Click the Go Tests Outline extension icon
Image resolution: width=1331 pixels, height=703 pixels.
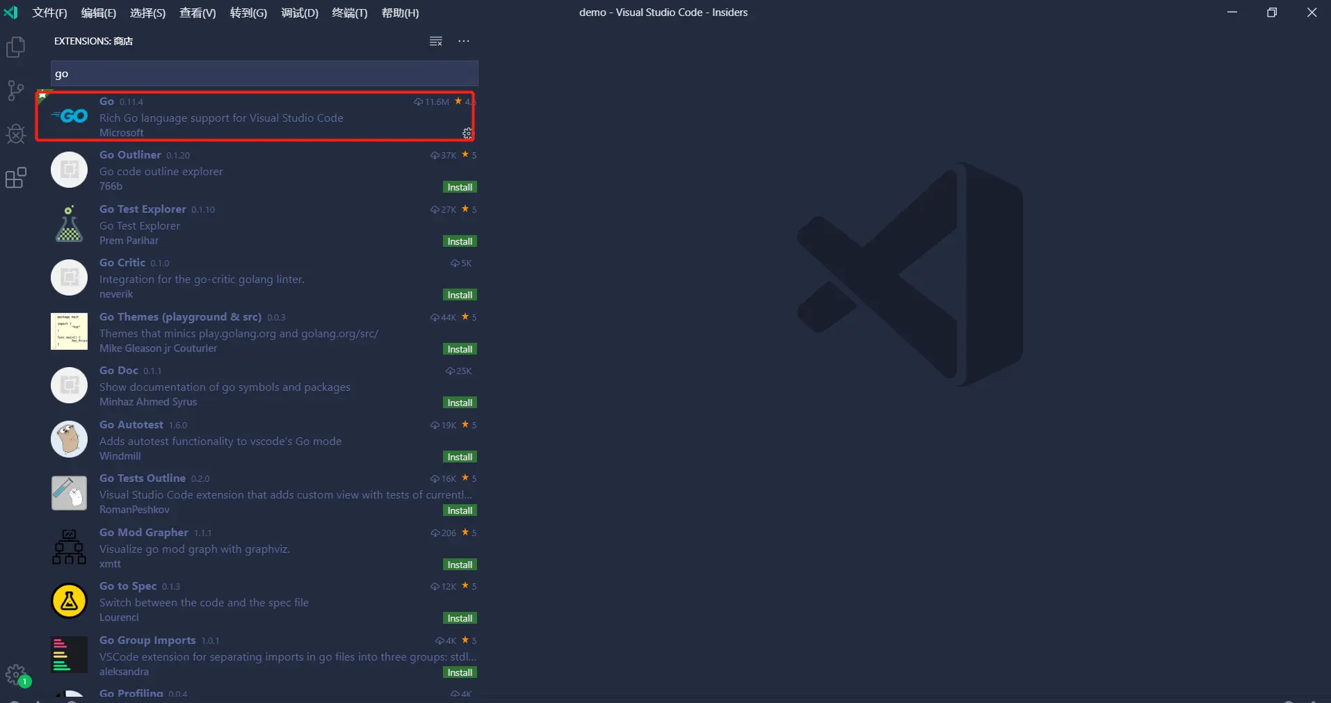70,493
